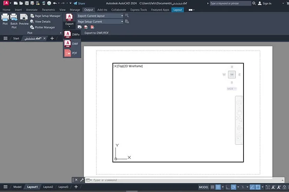Choose DWF from Export dropdown
This screenshot has height=192, width=289.
(x=72, y=44)
